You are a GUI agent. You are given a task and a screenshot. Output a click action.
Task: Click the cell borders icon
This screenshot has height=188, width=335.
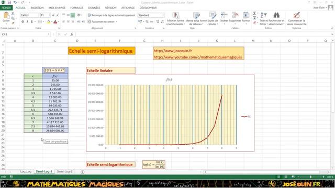40,21
